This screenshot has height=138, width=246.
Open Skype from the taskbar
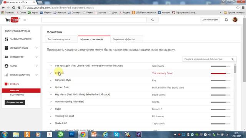[116, 135]
